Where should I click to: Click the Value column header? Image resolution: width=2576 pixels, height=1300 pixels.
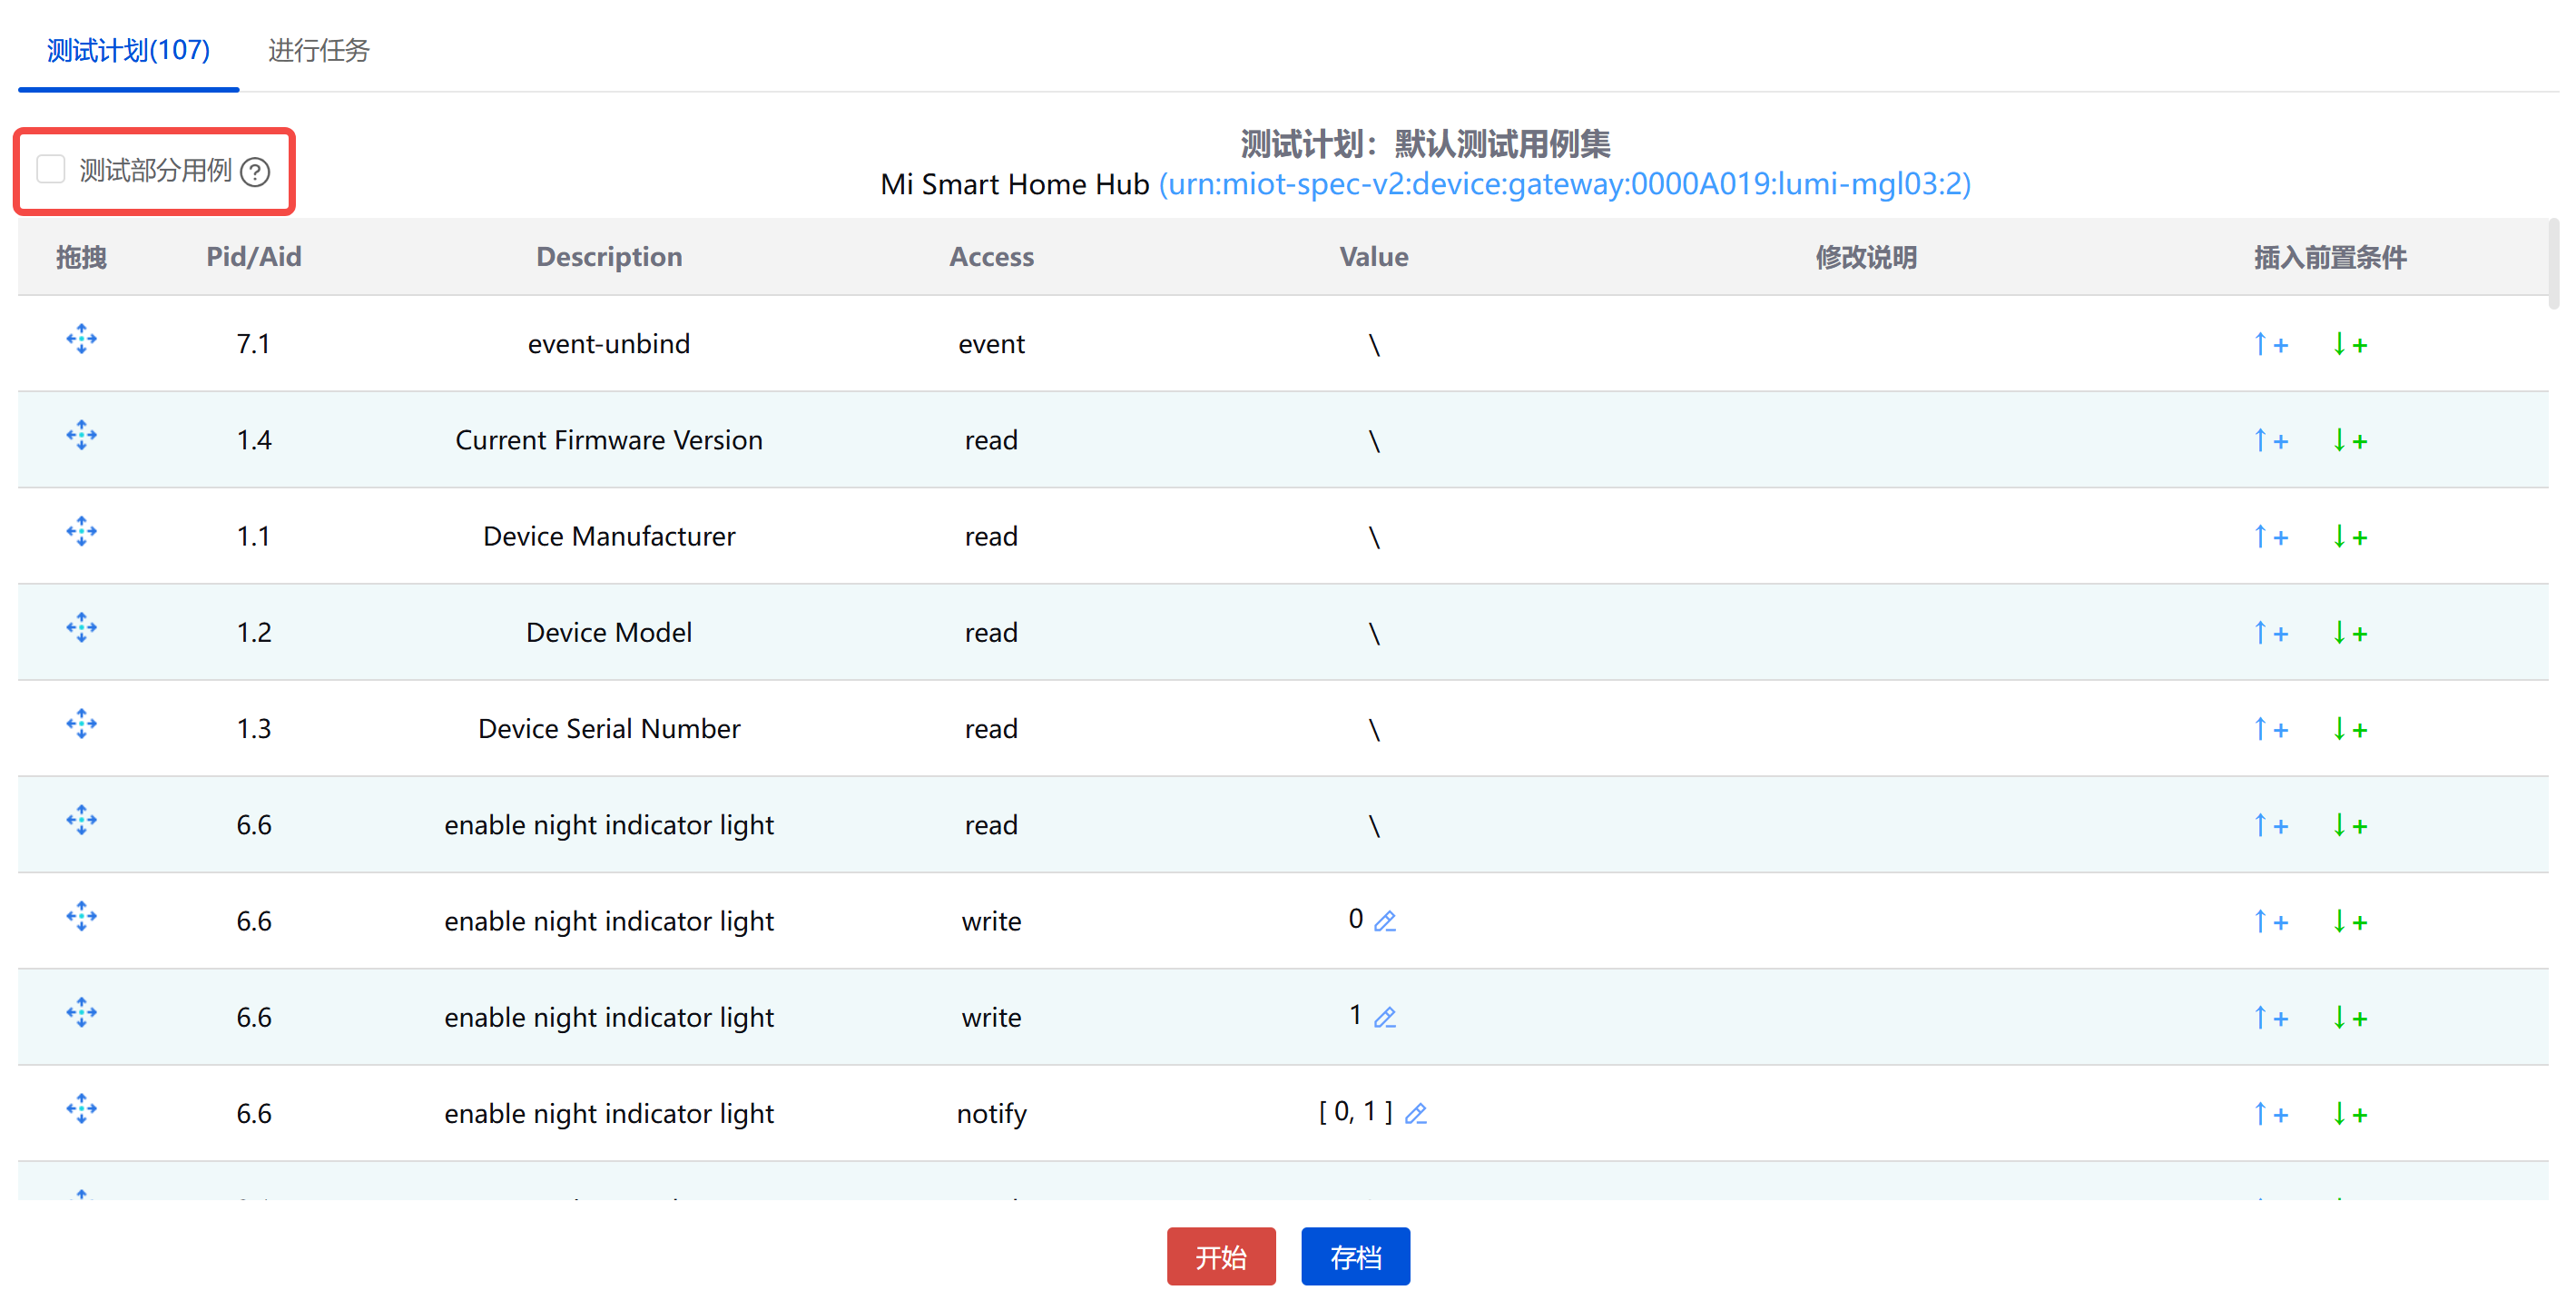[1374, 257]
